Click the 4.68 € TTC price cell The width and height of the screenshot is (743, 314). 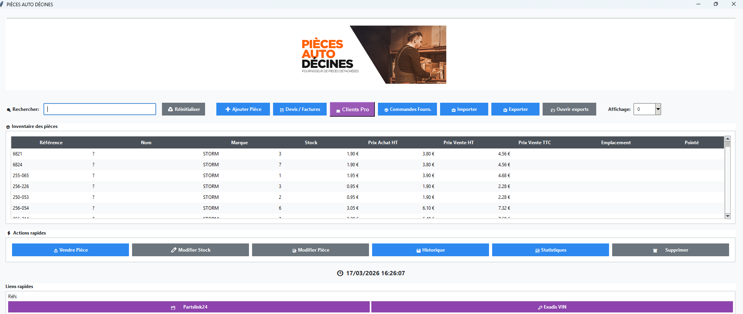(x=504, y=176)
